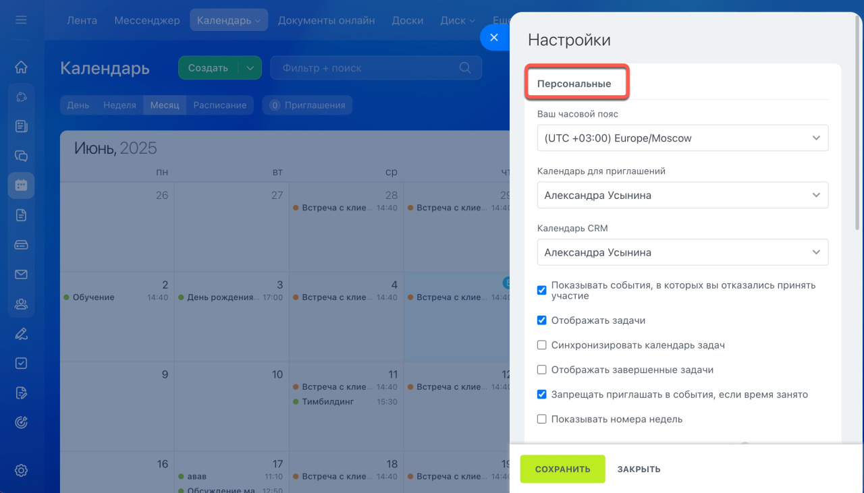The image size is (864, 493).
Task: Click the 'Закрыть' button
Action: coord(639,469)
